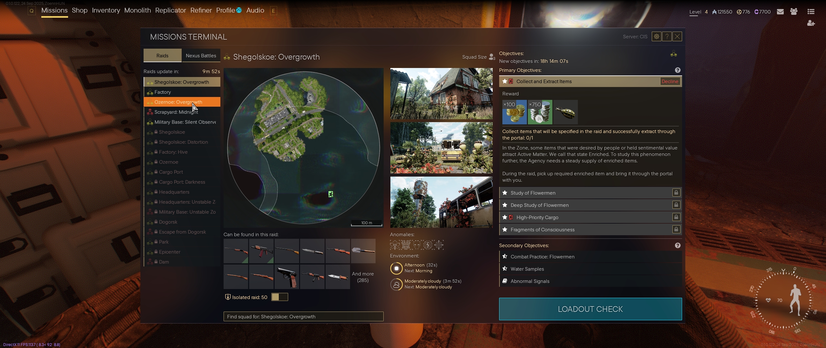Click the list menu icon top right
The height and width of the screenshot is (348, 826).
pos(811,12)
